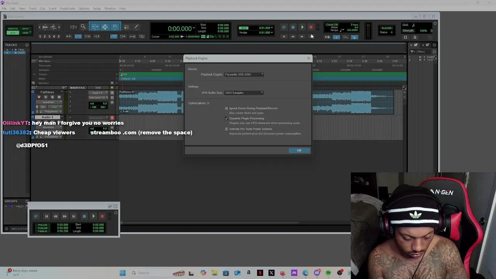Select the Zoomer magnifier tool
The image size is (496, 279).
coord(83,27)
